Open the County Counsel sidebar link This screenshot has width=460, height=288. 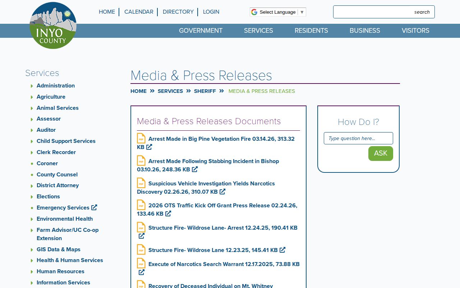click(57, 175)
